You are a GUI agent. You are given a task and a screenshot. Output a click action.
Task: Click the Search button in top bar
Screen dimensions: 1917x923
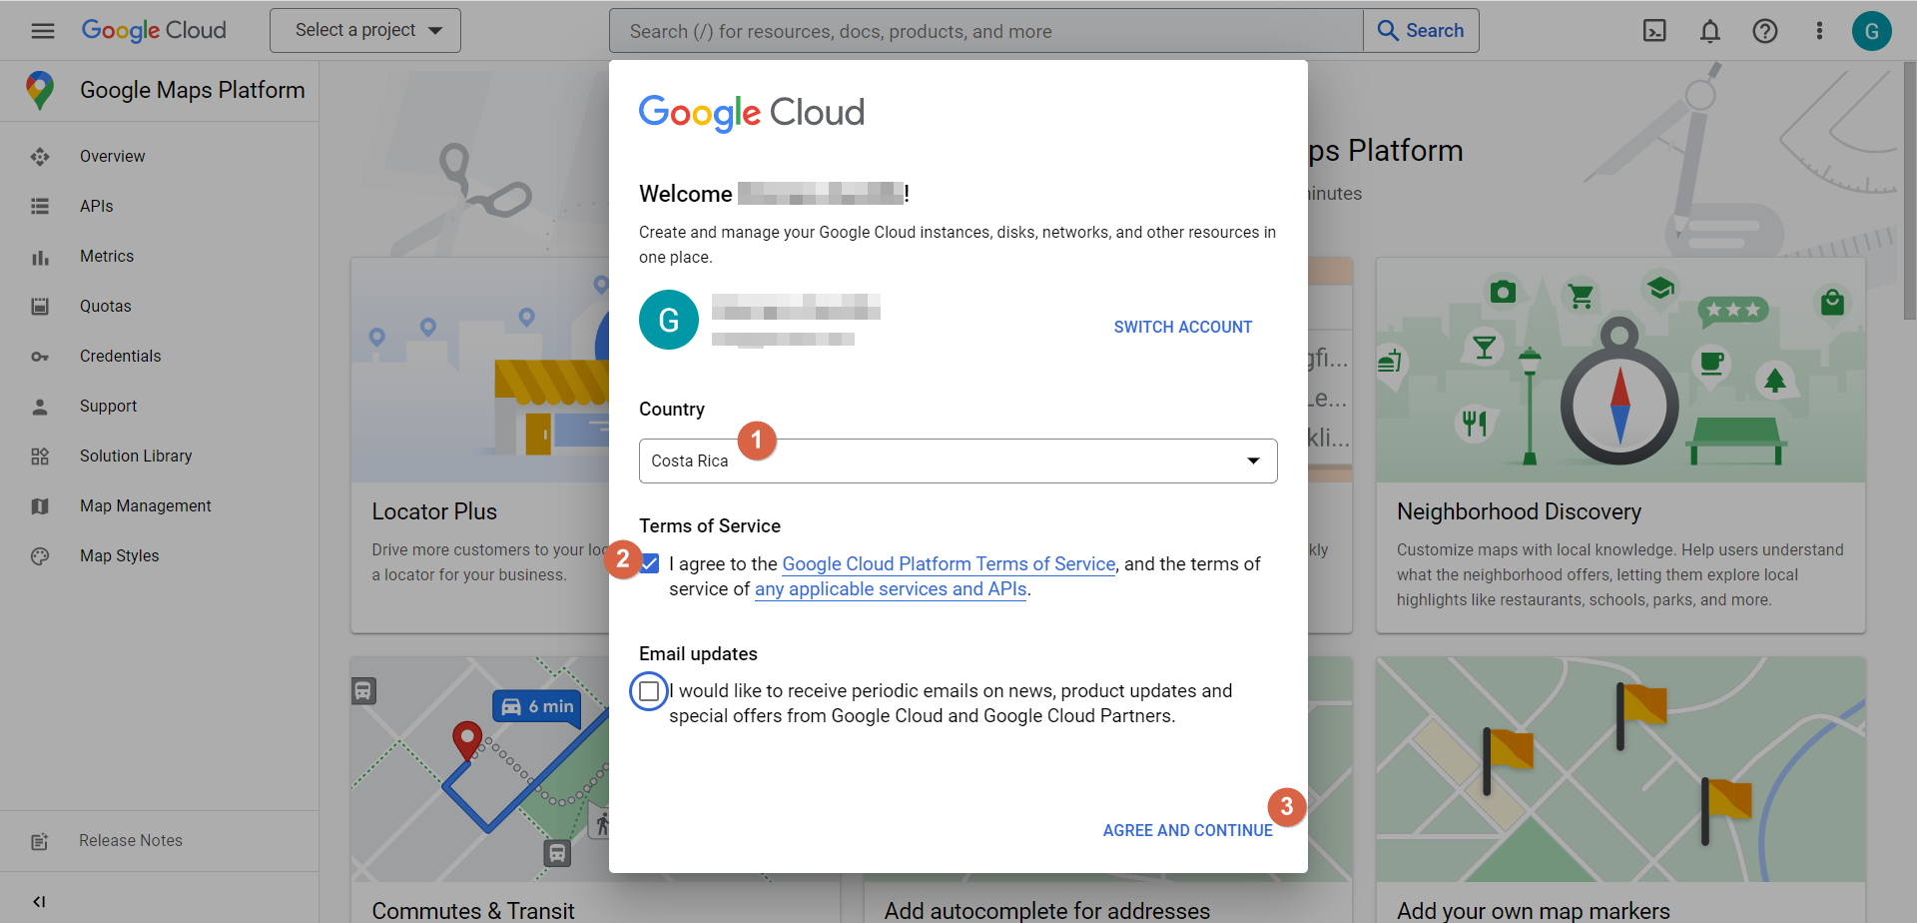pos(1421,31)
